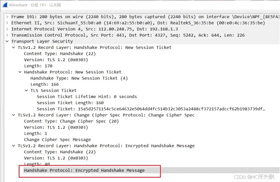Image resolution: width=280 pixels, height=182 pixels.
Task: Select the highlighted Encrypted Handshake Message row
Action: pos(84,171)
